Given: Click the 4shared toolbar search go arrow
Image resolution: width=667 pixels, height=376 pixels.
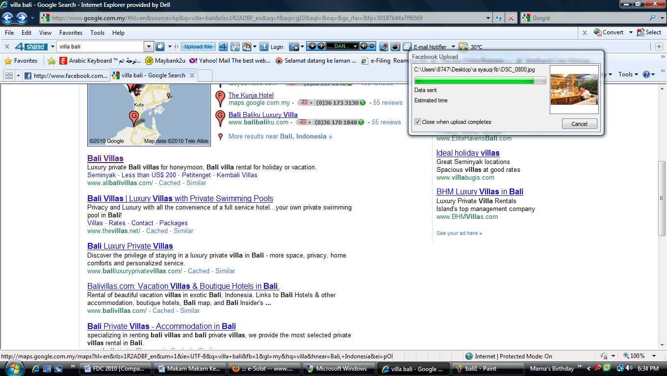Looking at the screenshot, I should pyautogui.click(x=160, y=47).
